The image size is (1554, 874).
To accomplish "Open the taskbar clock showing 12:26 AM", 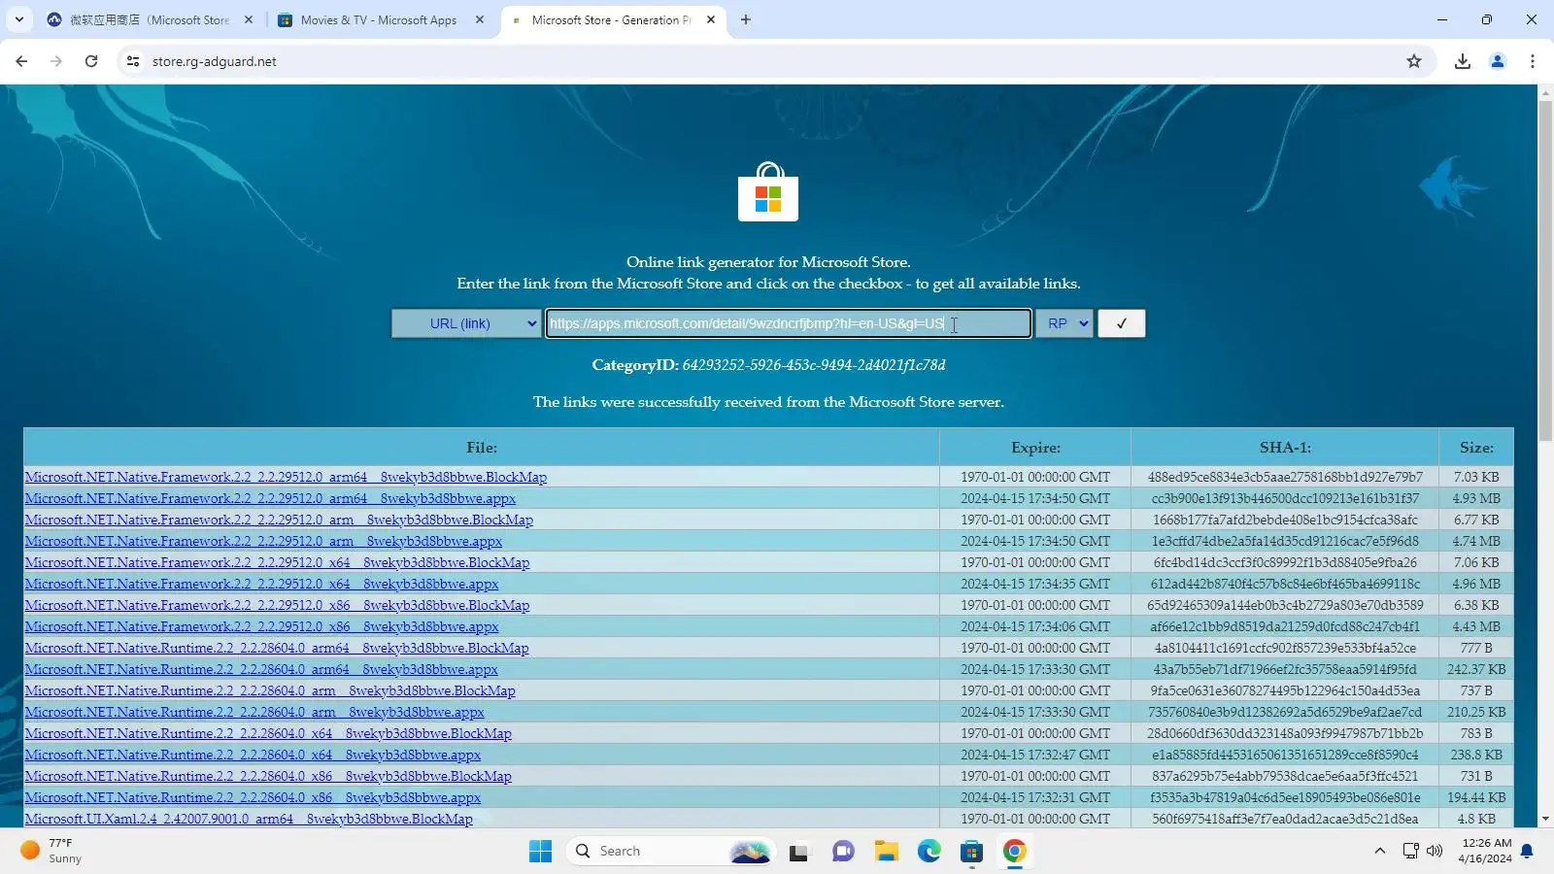I will (1486, 851).
